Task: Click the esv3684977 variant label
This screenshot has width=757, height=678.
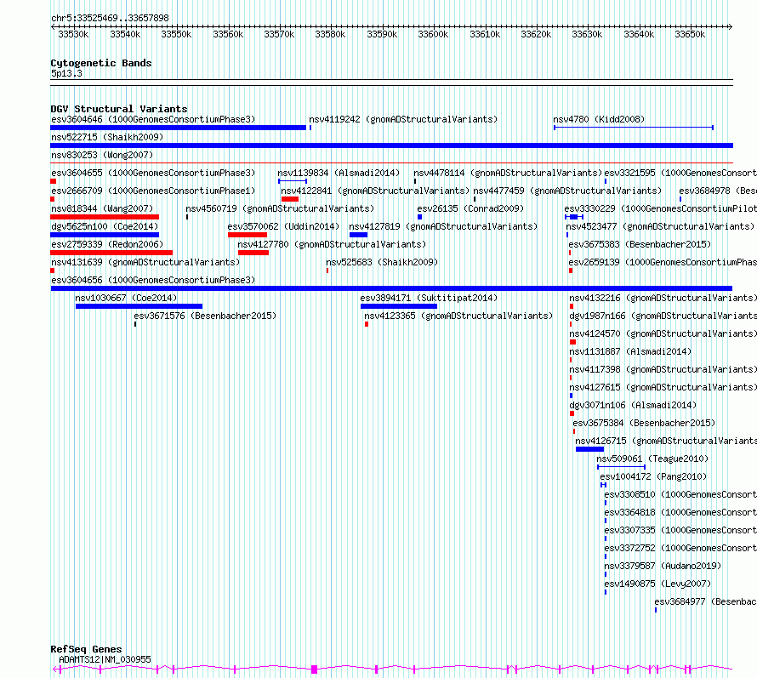Action: pos(705,601)
